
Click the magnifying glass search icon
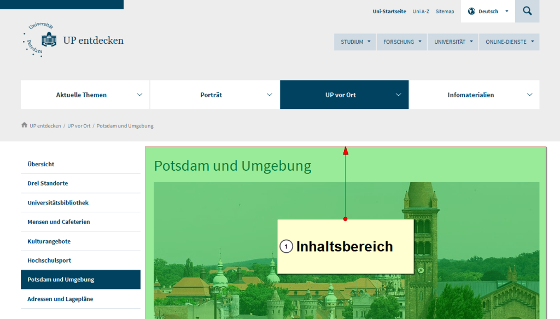pyautogui.click(x=527, y=11)
